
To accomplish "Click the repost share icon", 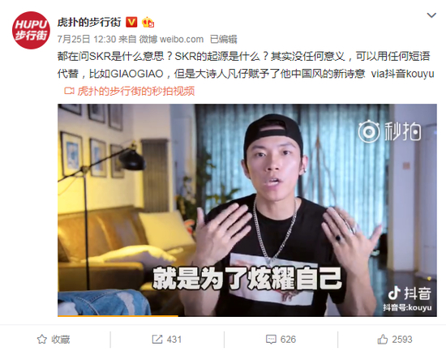I will pos(157,339).
